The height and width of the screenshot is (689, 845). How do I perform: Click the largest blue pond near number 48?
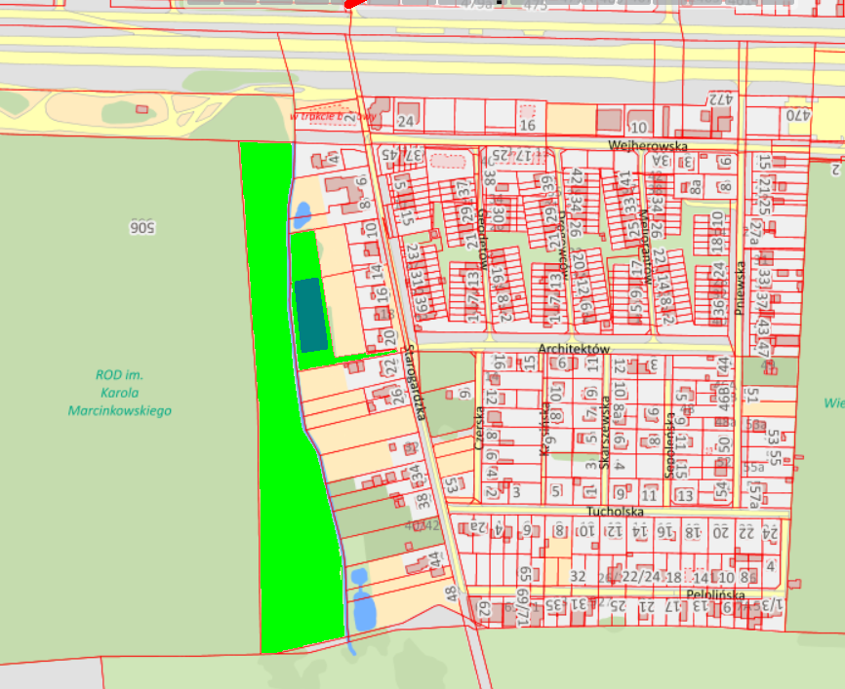click(x=364, y=610)
